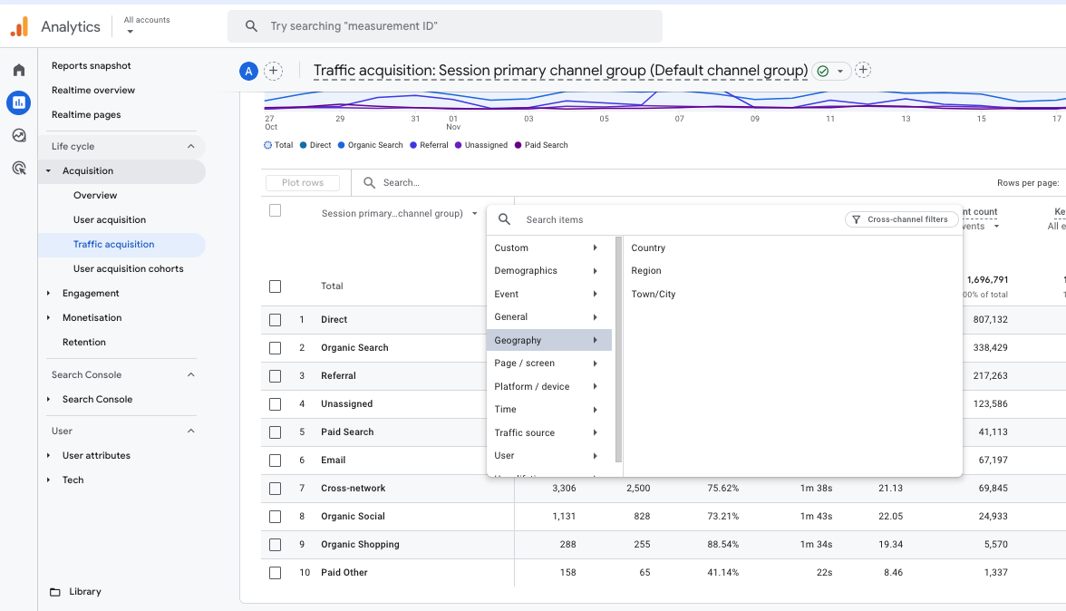Viewport: 1066px width, 611px height.
Task: Open the Event dimension category
Action: coord(549,295)
